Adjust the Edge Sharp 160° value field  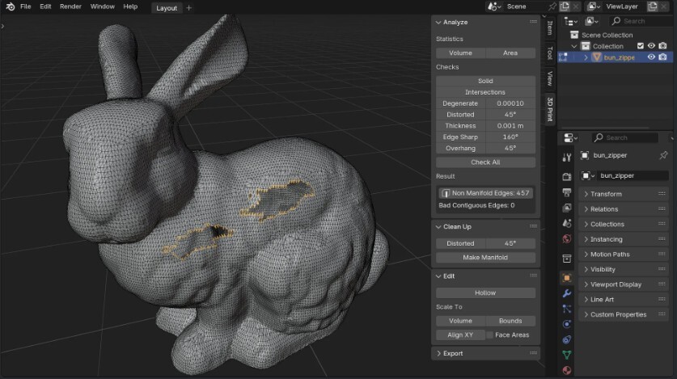point(510,137)
